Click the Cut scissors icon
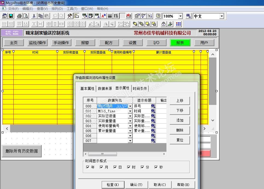 (x=34, y=16)
